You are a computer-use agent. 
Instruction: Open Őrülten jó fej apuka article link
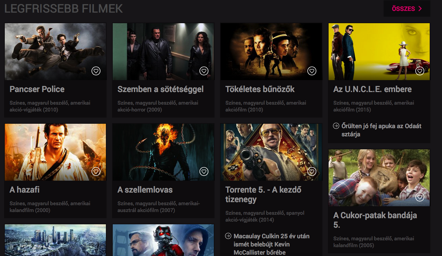pyautogui.click(x=381, y=130)
